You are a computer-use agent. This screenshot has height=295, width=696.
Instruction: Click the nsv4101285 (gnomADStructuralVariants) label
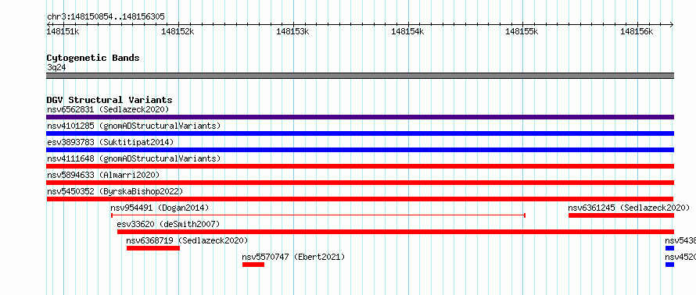[134, 126]
